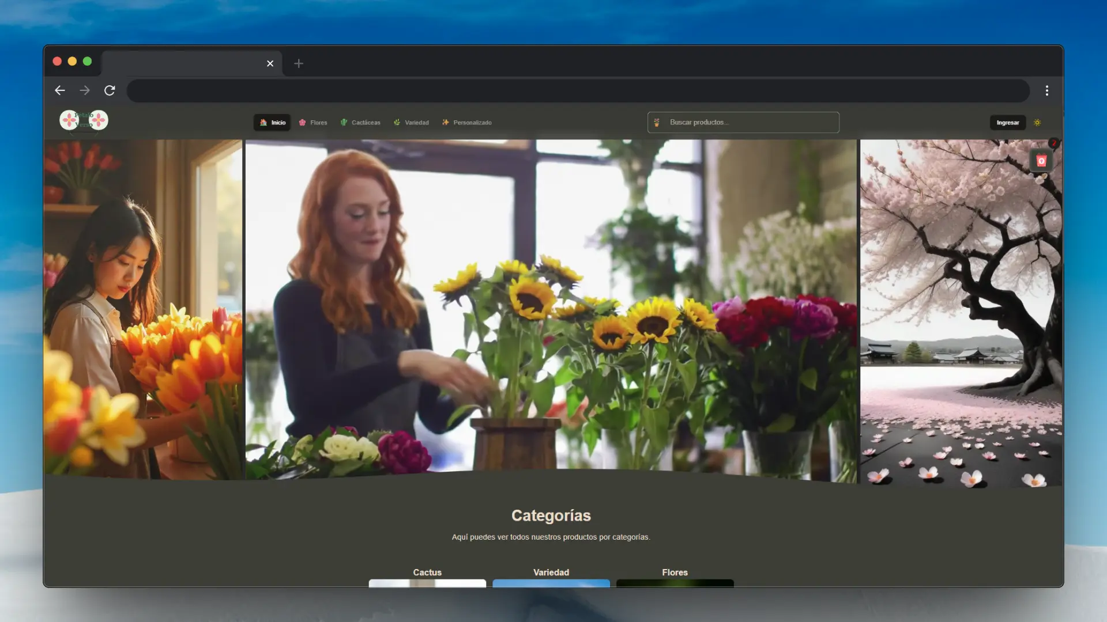Open the Variedad category card
The image size is (1107, 622).
click(x=551, y=578)
